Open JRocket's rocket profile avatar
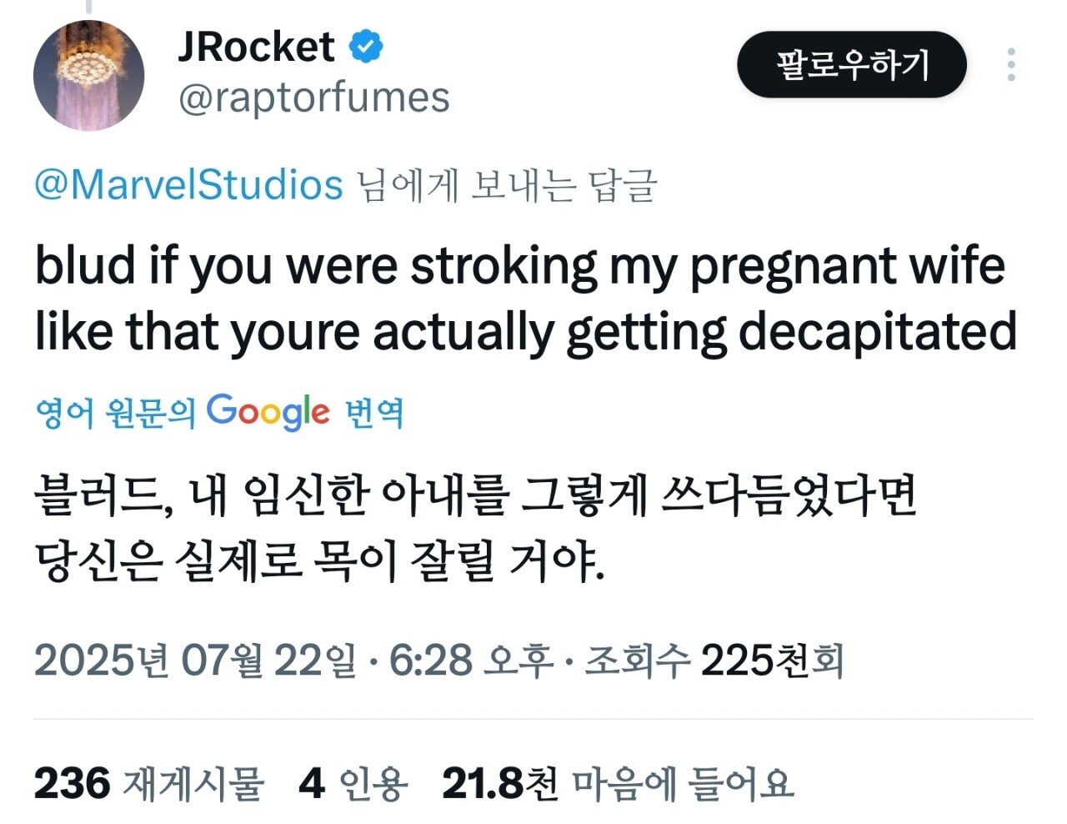Image resolution: width=1067 pixels, height=824 pixels. [88, 76]
